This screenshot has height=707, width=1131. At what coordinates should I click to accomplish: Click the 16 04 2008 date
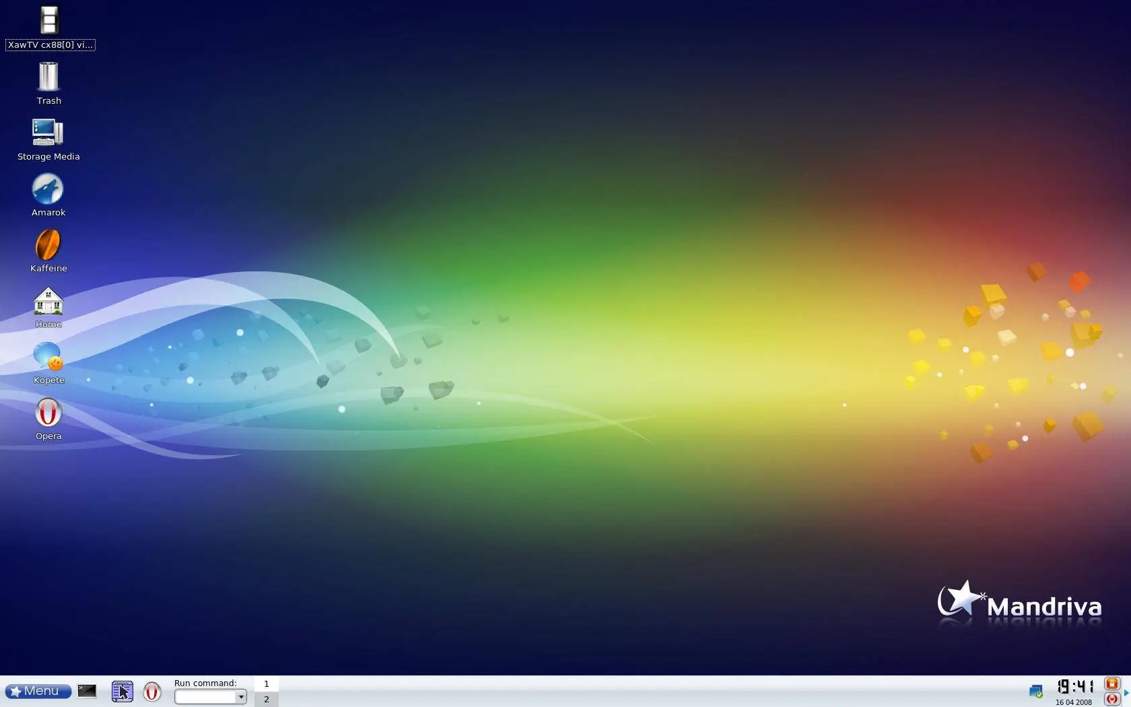(1074, 702)
